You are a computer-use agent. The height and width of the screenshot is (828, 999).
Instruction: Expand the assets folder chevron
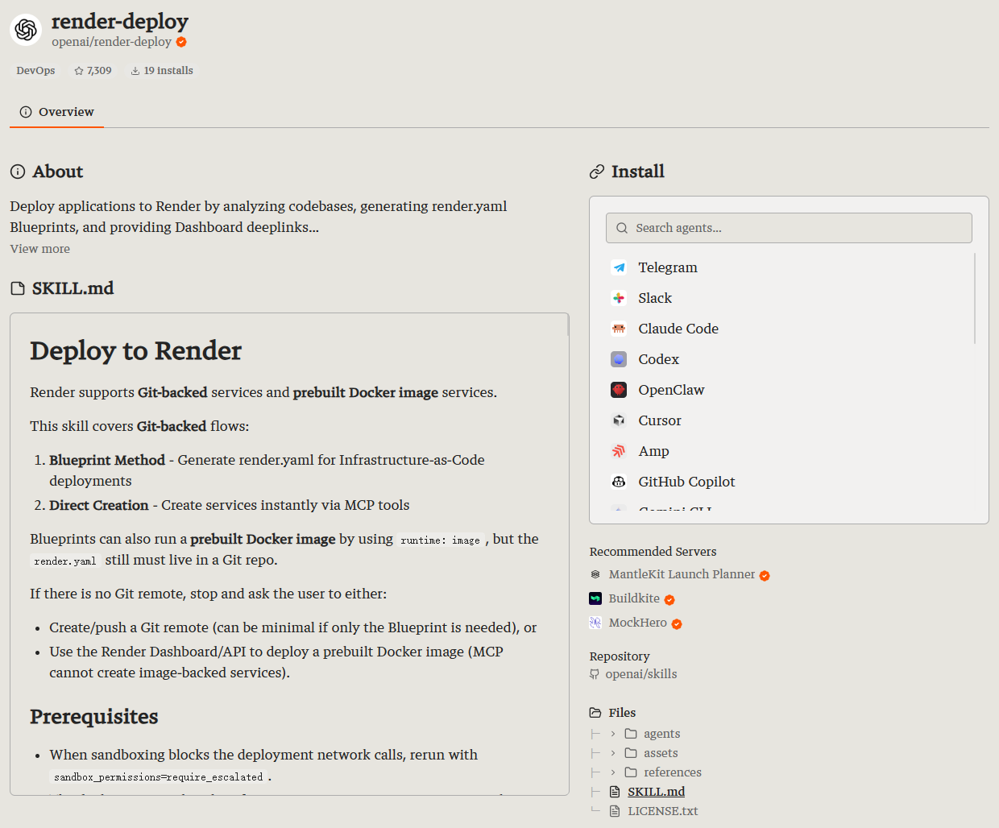tap(613, 753)
